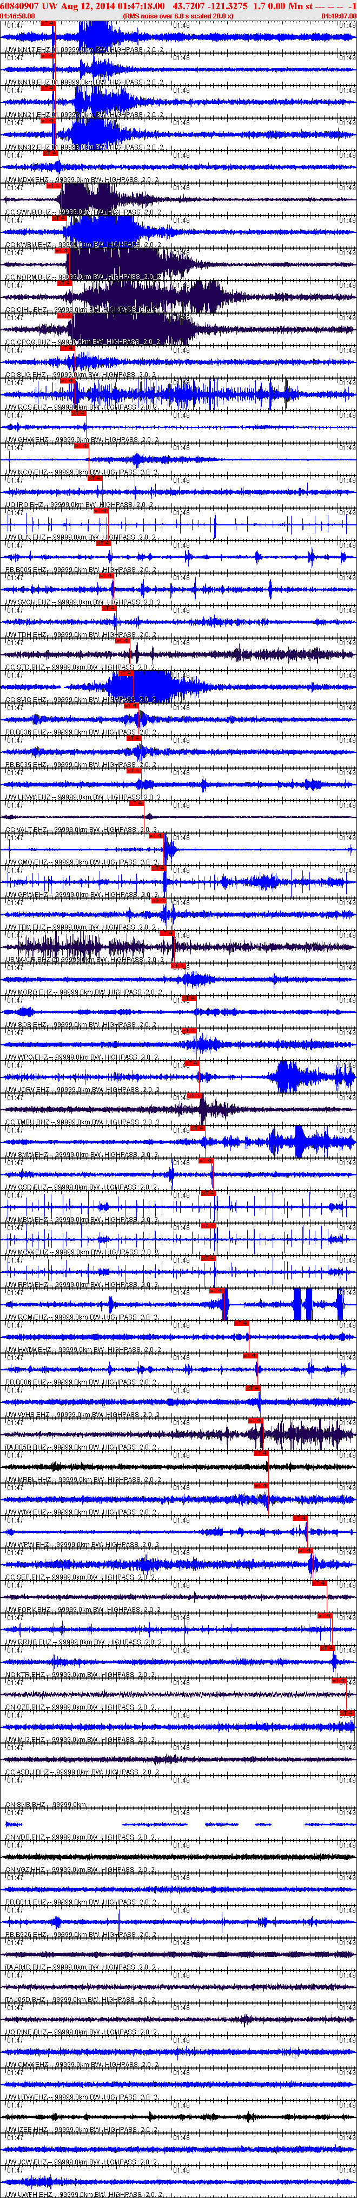
Task: Click the 01:49:07.00 end time label
Action: pos(338,15)
